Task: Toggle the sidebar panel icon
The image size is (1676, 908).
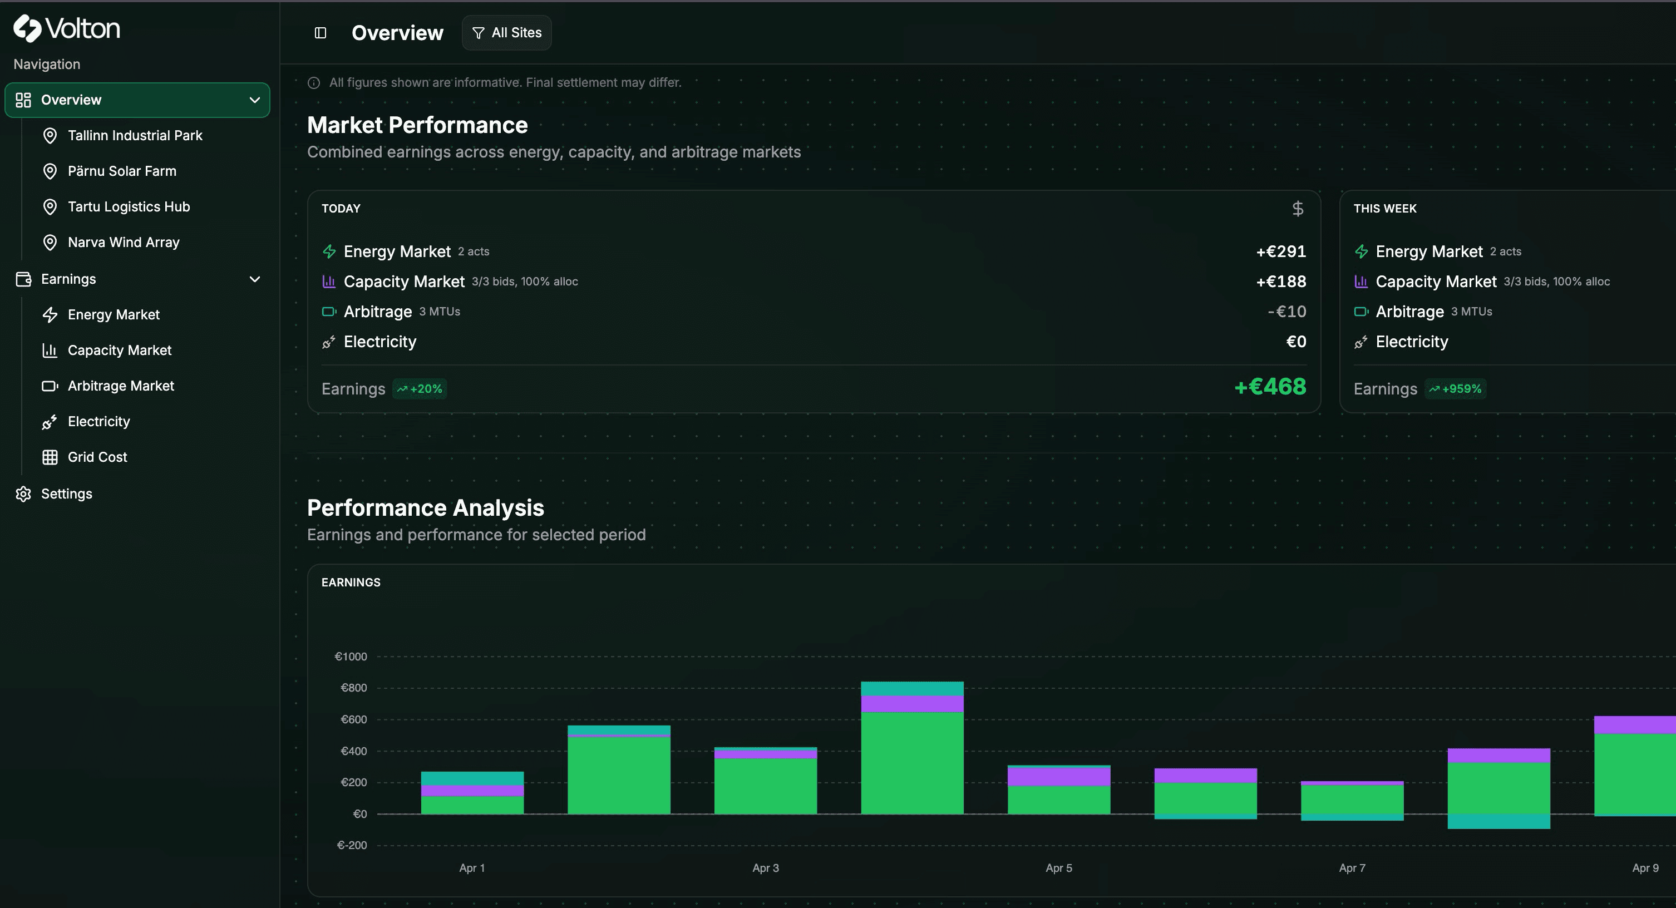Action: (x=320, y=33)
